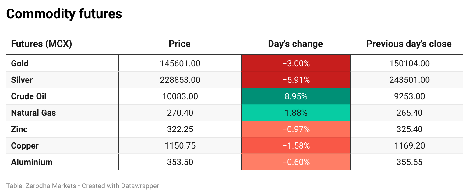Click the Crude Oil row label
The height and width of the screenshot is (196, 469).
[x=29, y=96]
